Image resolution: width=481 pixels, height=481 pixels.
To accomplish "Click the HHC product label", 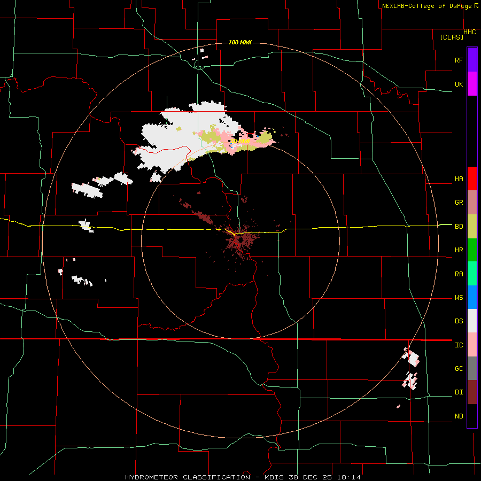I will pos(470,32).
